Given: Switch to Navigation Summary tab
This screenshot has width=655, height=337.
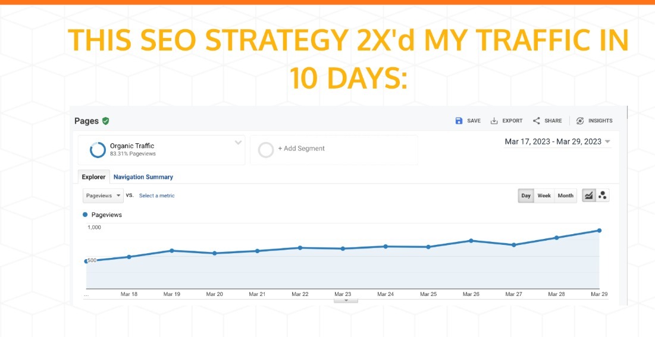Looking at the screenshot, I should tap(143, 177).
